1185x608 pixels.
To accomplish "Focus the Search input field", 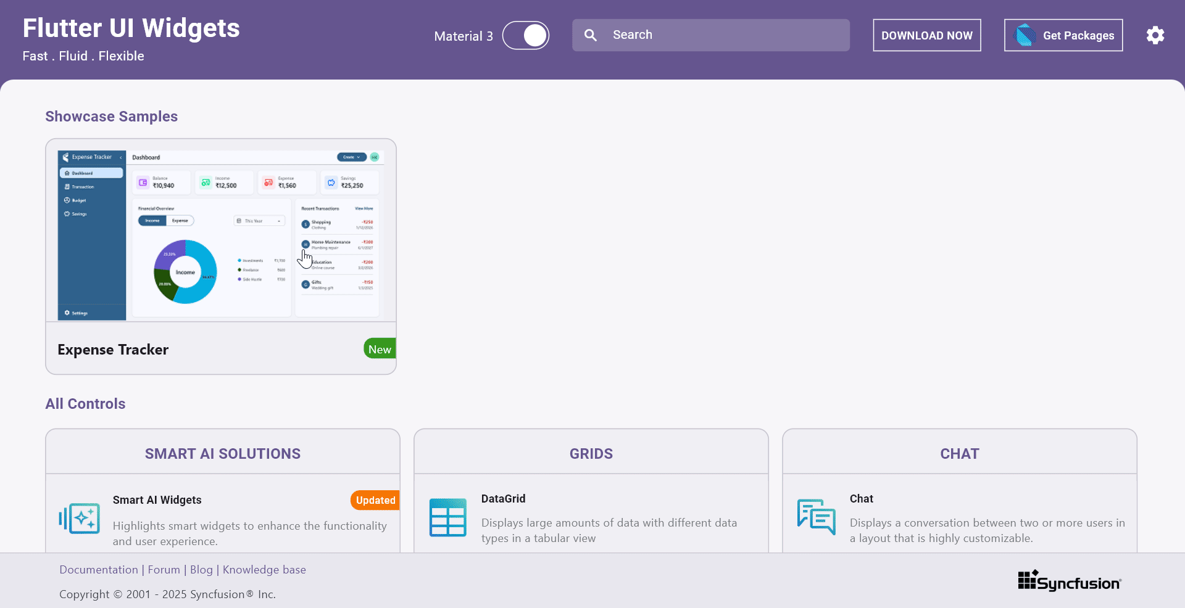I will (x=711, y=35).
